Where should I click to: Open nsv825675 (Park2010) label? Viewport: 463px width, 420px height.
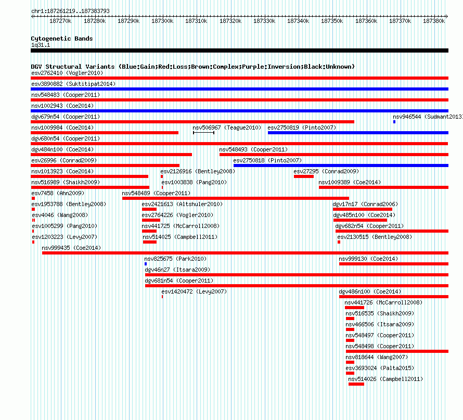[175, 259]
